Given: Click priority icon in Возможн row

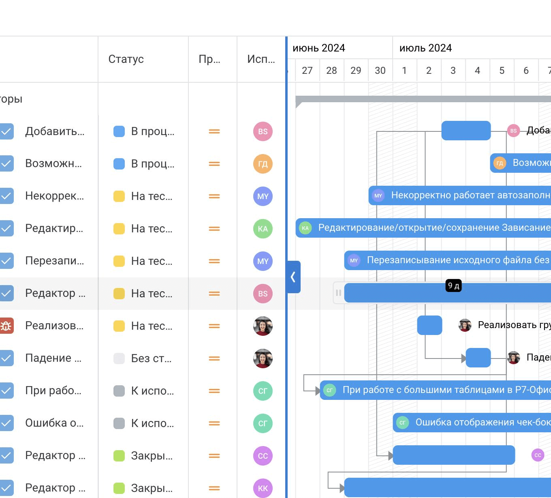Looking at the screenshot, I should [x=214, y=164].
